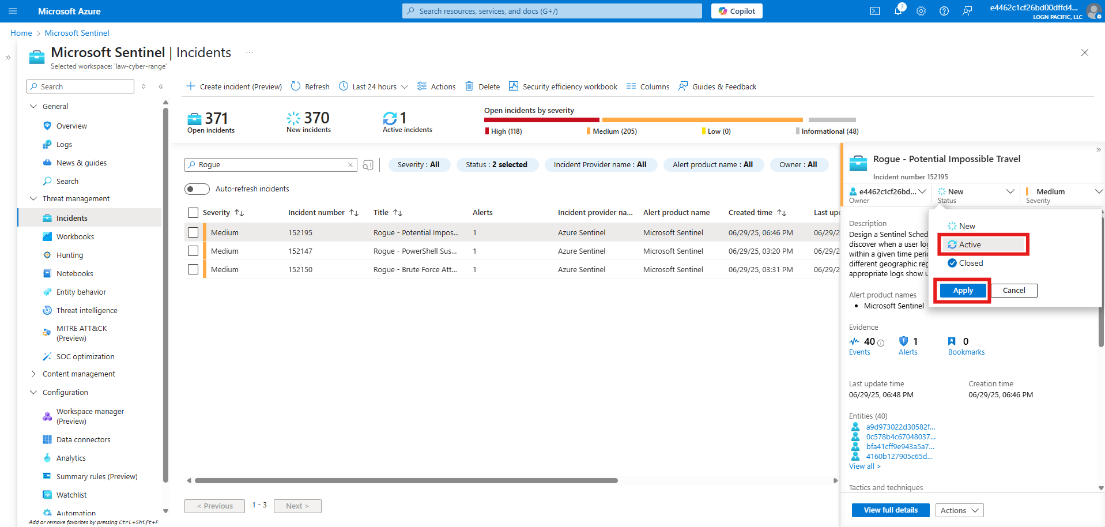
Task: Expand the Content management section
Action: point(33,374)
